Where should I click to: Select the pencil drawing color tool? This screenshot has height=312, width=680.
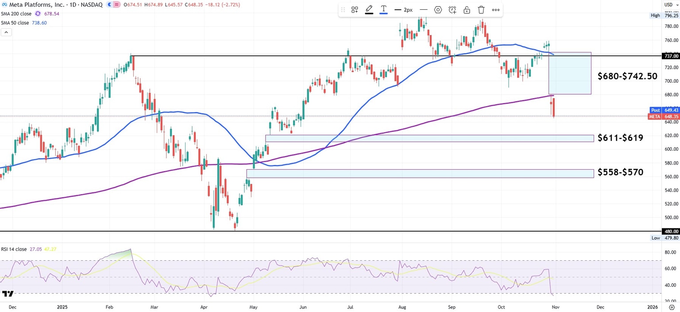[369, 9]
